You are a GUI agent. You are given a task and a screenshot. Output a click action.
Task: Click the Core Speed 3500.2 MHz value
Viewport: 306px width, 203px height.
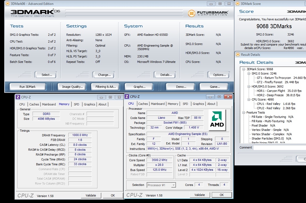[x=159, y=160]
